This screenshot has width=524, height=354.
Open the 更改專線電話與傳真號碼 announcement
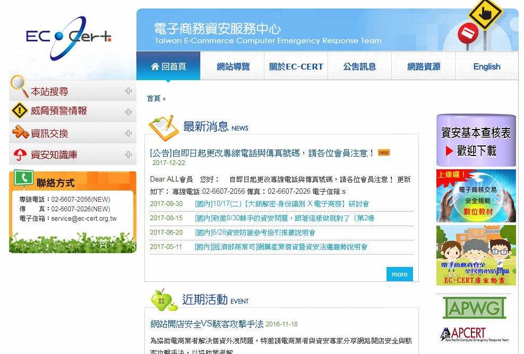click(x=261, y=153)
